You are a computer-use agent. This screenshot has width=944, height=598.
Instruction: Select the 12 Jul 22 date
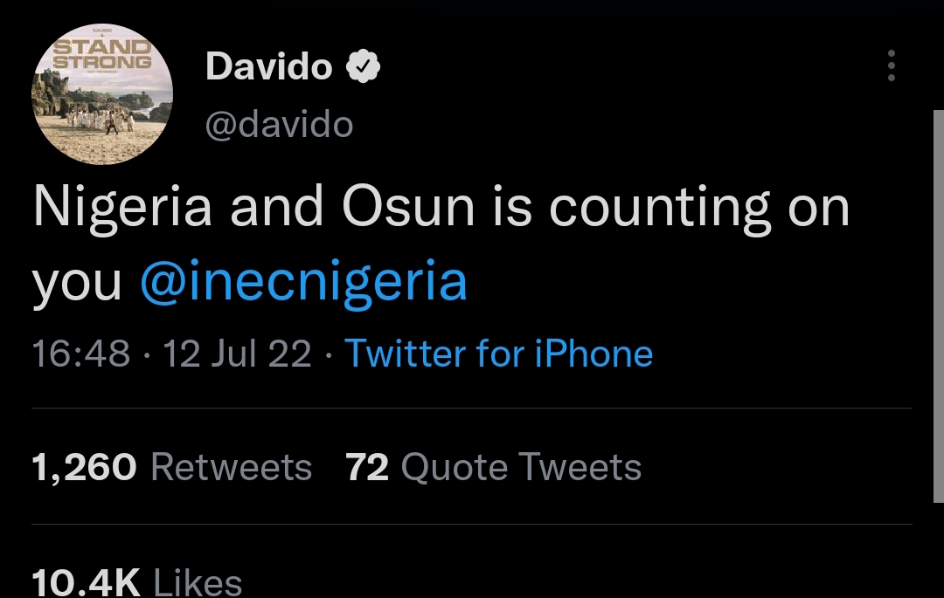coord(237,354)
